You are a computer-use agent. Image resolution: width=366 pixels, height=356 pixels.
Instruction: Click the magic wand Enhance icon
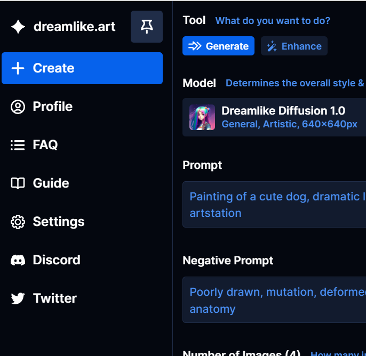tap(272, 46)
